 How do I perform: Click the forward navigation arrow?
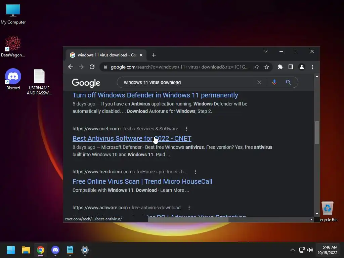tap(81, 67)
